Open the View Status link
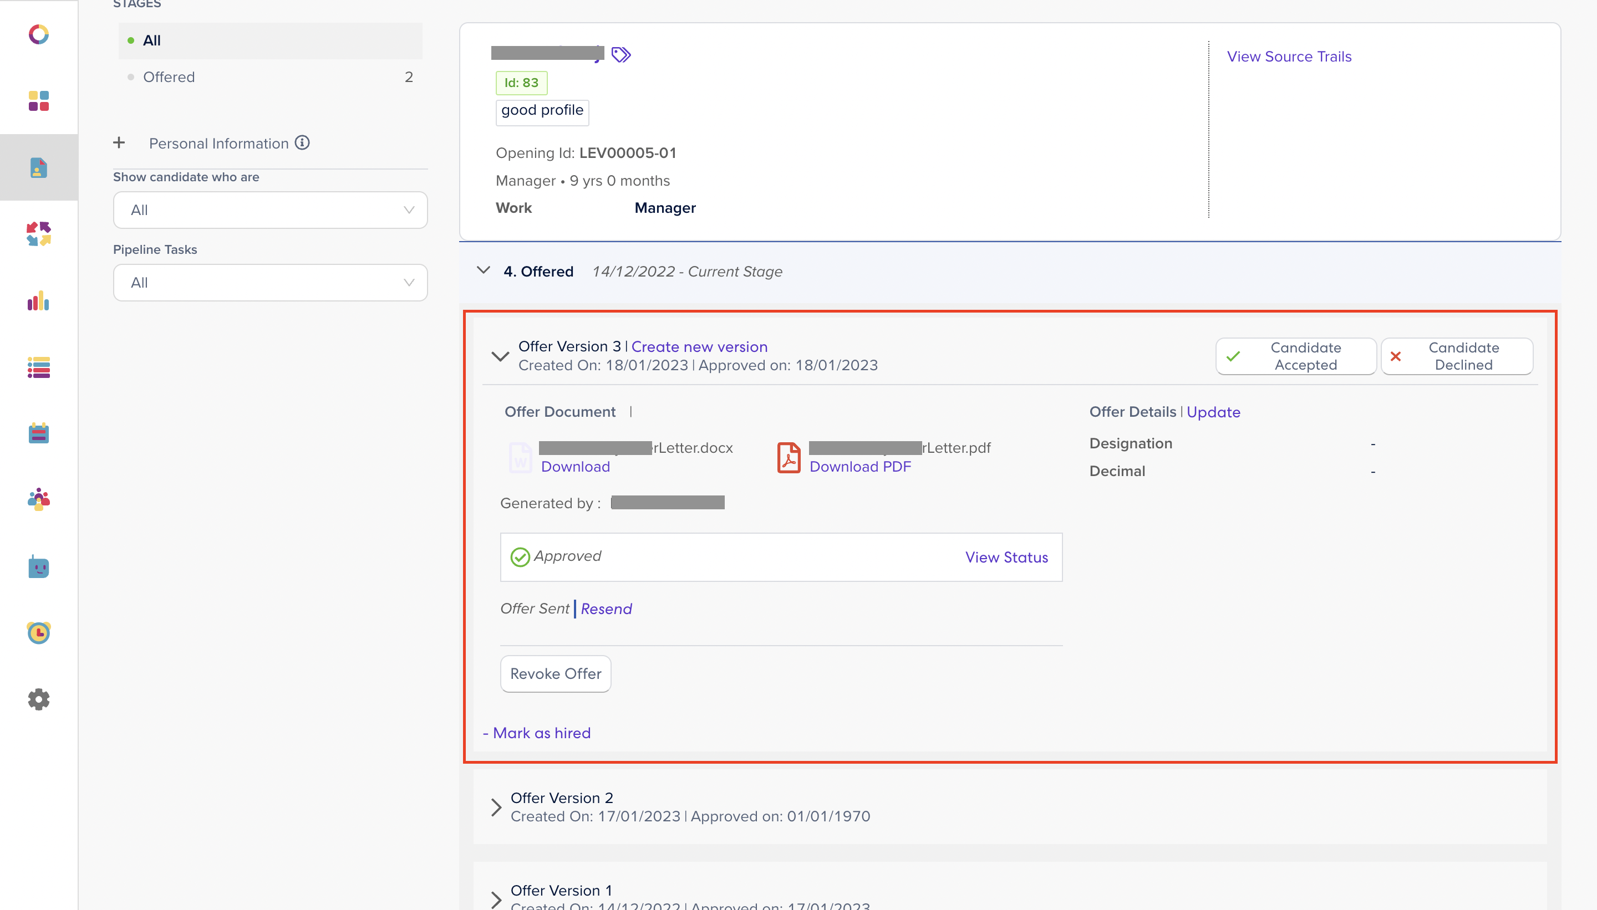This screenshot has height=910, width=1597. [1007, 558]
